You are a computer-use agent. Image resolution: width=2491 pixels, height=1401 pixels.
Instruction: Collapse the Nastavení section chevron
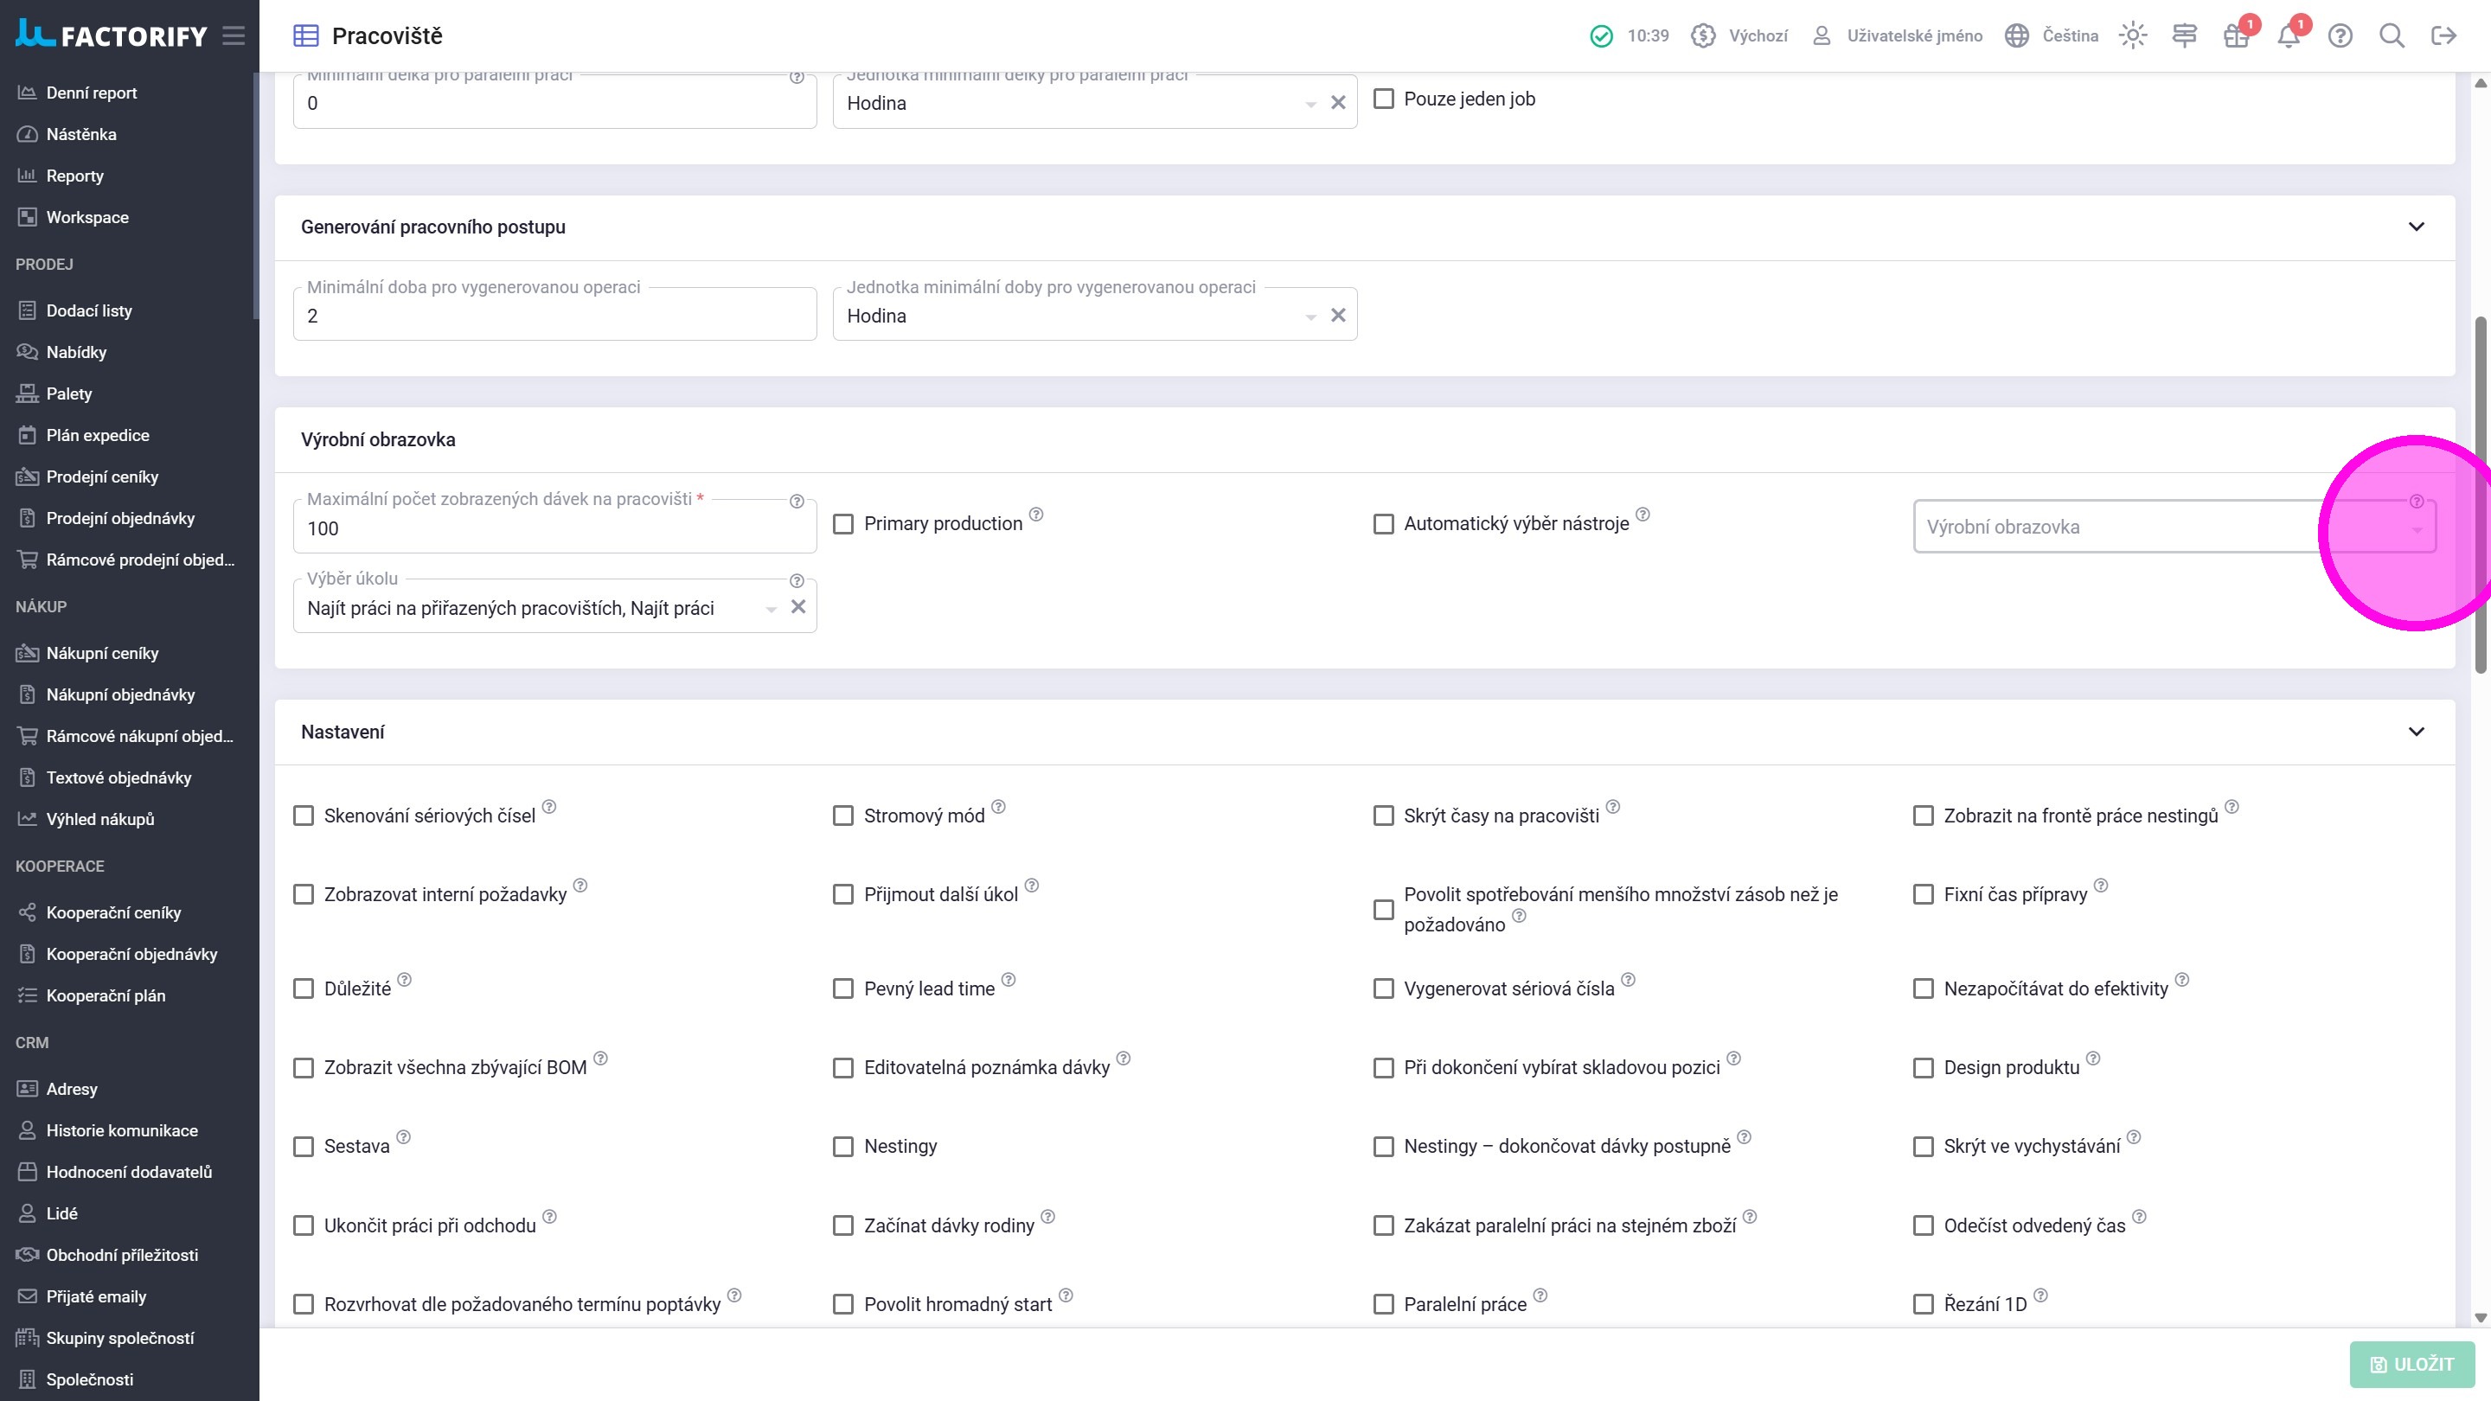(x=2417, y=732)
